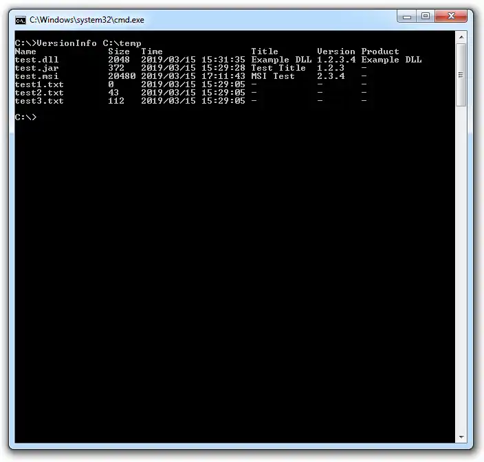Image resolution: width=484 pixels, height=462 pixels.
Task: Click the 'Title' column header
Action: pyautogui.click(x=265, y=51)
